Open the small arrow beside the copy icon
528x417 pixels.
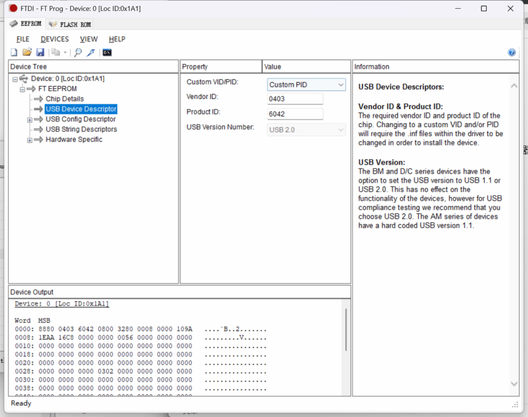click(65, 52)
